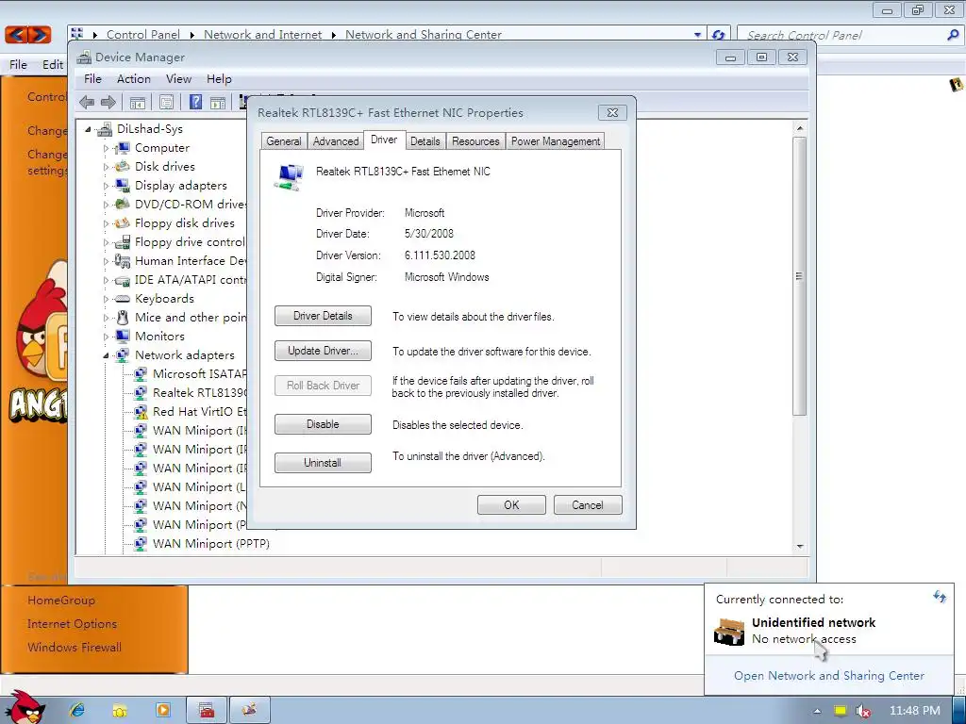Select the Display adapters icon

[x=123, y=186]
